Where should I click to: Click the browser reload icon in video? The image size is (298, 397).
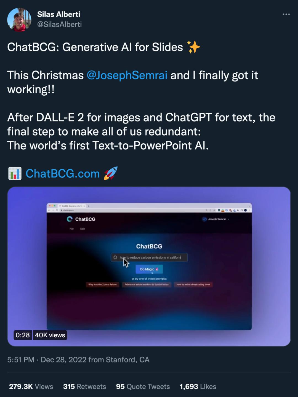pos(57,210)
